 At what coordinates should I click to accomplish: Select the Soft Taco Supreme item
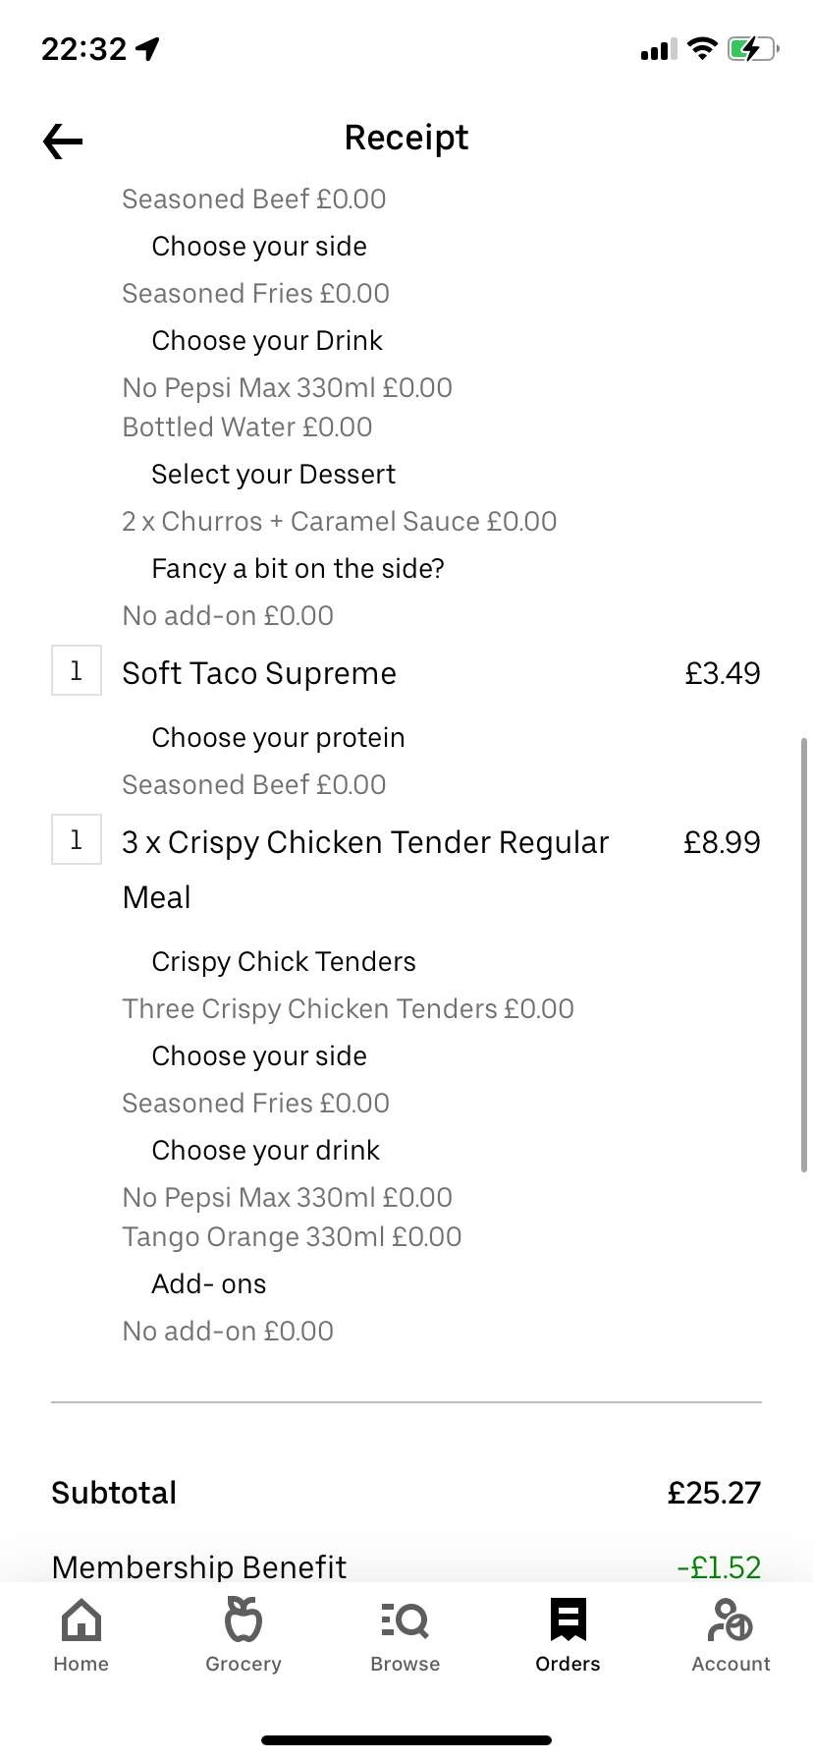tap(259, 673)
